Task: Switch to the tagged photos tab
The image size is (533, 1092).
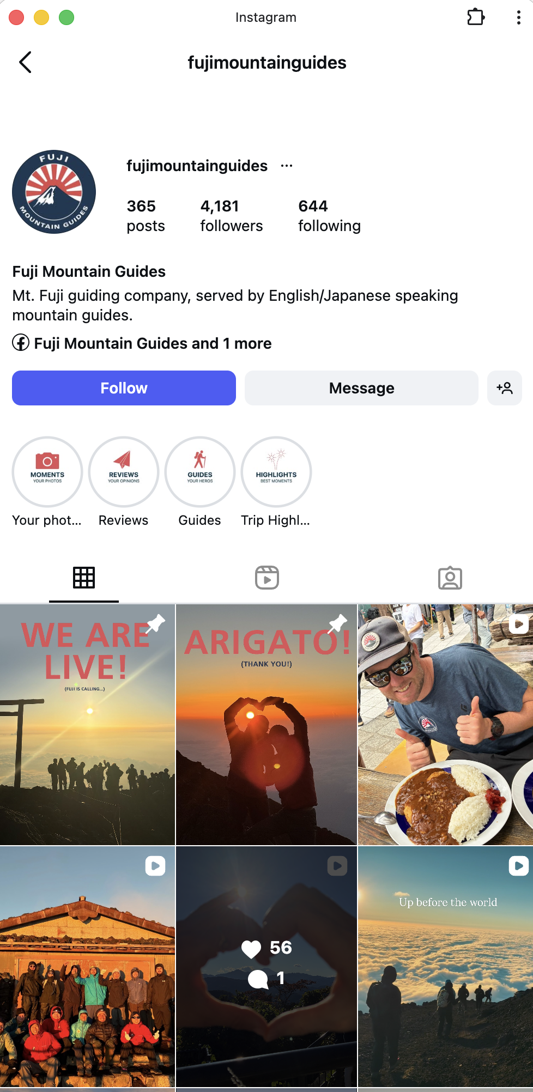Action: 450,578
